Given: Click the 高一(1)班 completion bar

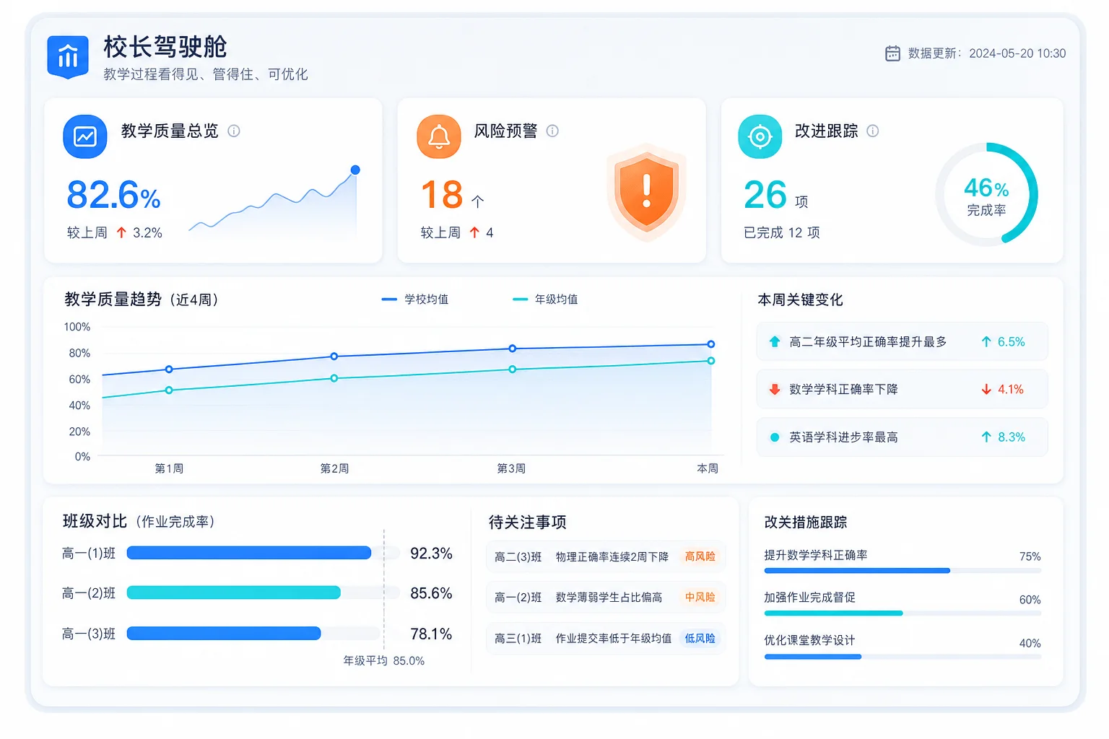Looking at the screenshot, I should coord(249,553).
